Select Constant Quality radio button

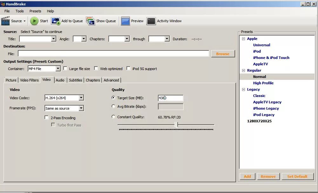113,117
